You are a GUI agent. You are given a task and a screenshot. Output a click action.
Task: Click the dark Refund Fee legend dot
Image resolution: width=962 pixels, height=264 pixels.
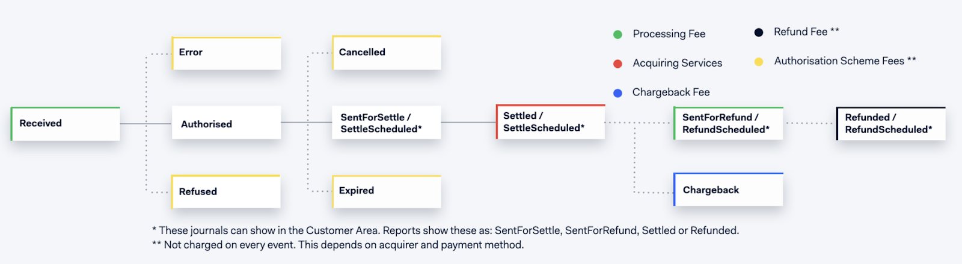(x=759, y=32)
